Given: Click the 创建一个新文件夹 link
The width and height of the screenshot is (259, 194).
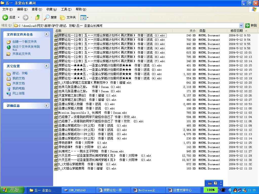Looking at the screenshot, I should (x=25, y=42).
